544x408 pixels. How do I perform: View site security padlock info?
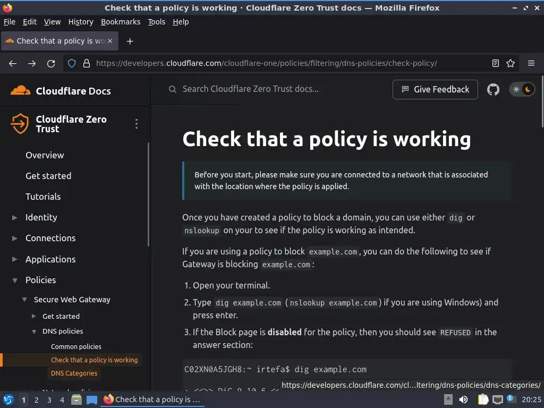tap(87, 64)
